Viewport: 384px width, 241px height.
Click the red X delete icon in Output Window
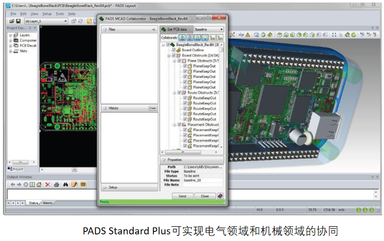pyautogui.click(x=47, y=185)
